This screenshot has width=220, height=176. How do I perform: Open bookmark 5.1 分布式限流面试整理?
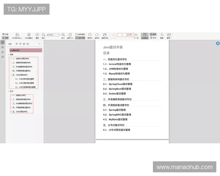point(25,79)
